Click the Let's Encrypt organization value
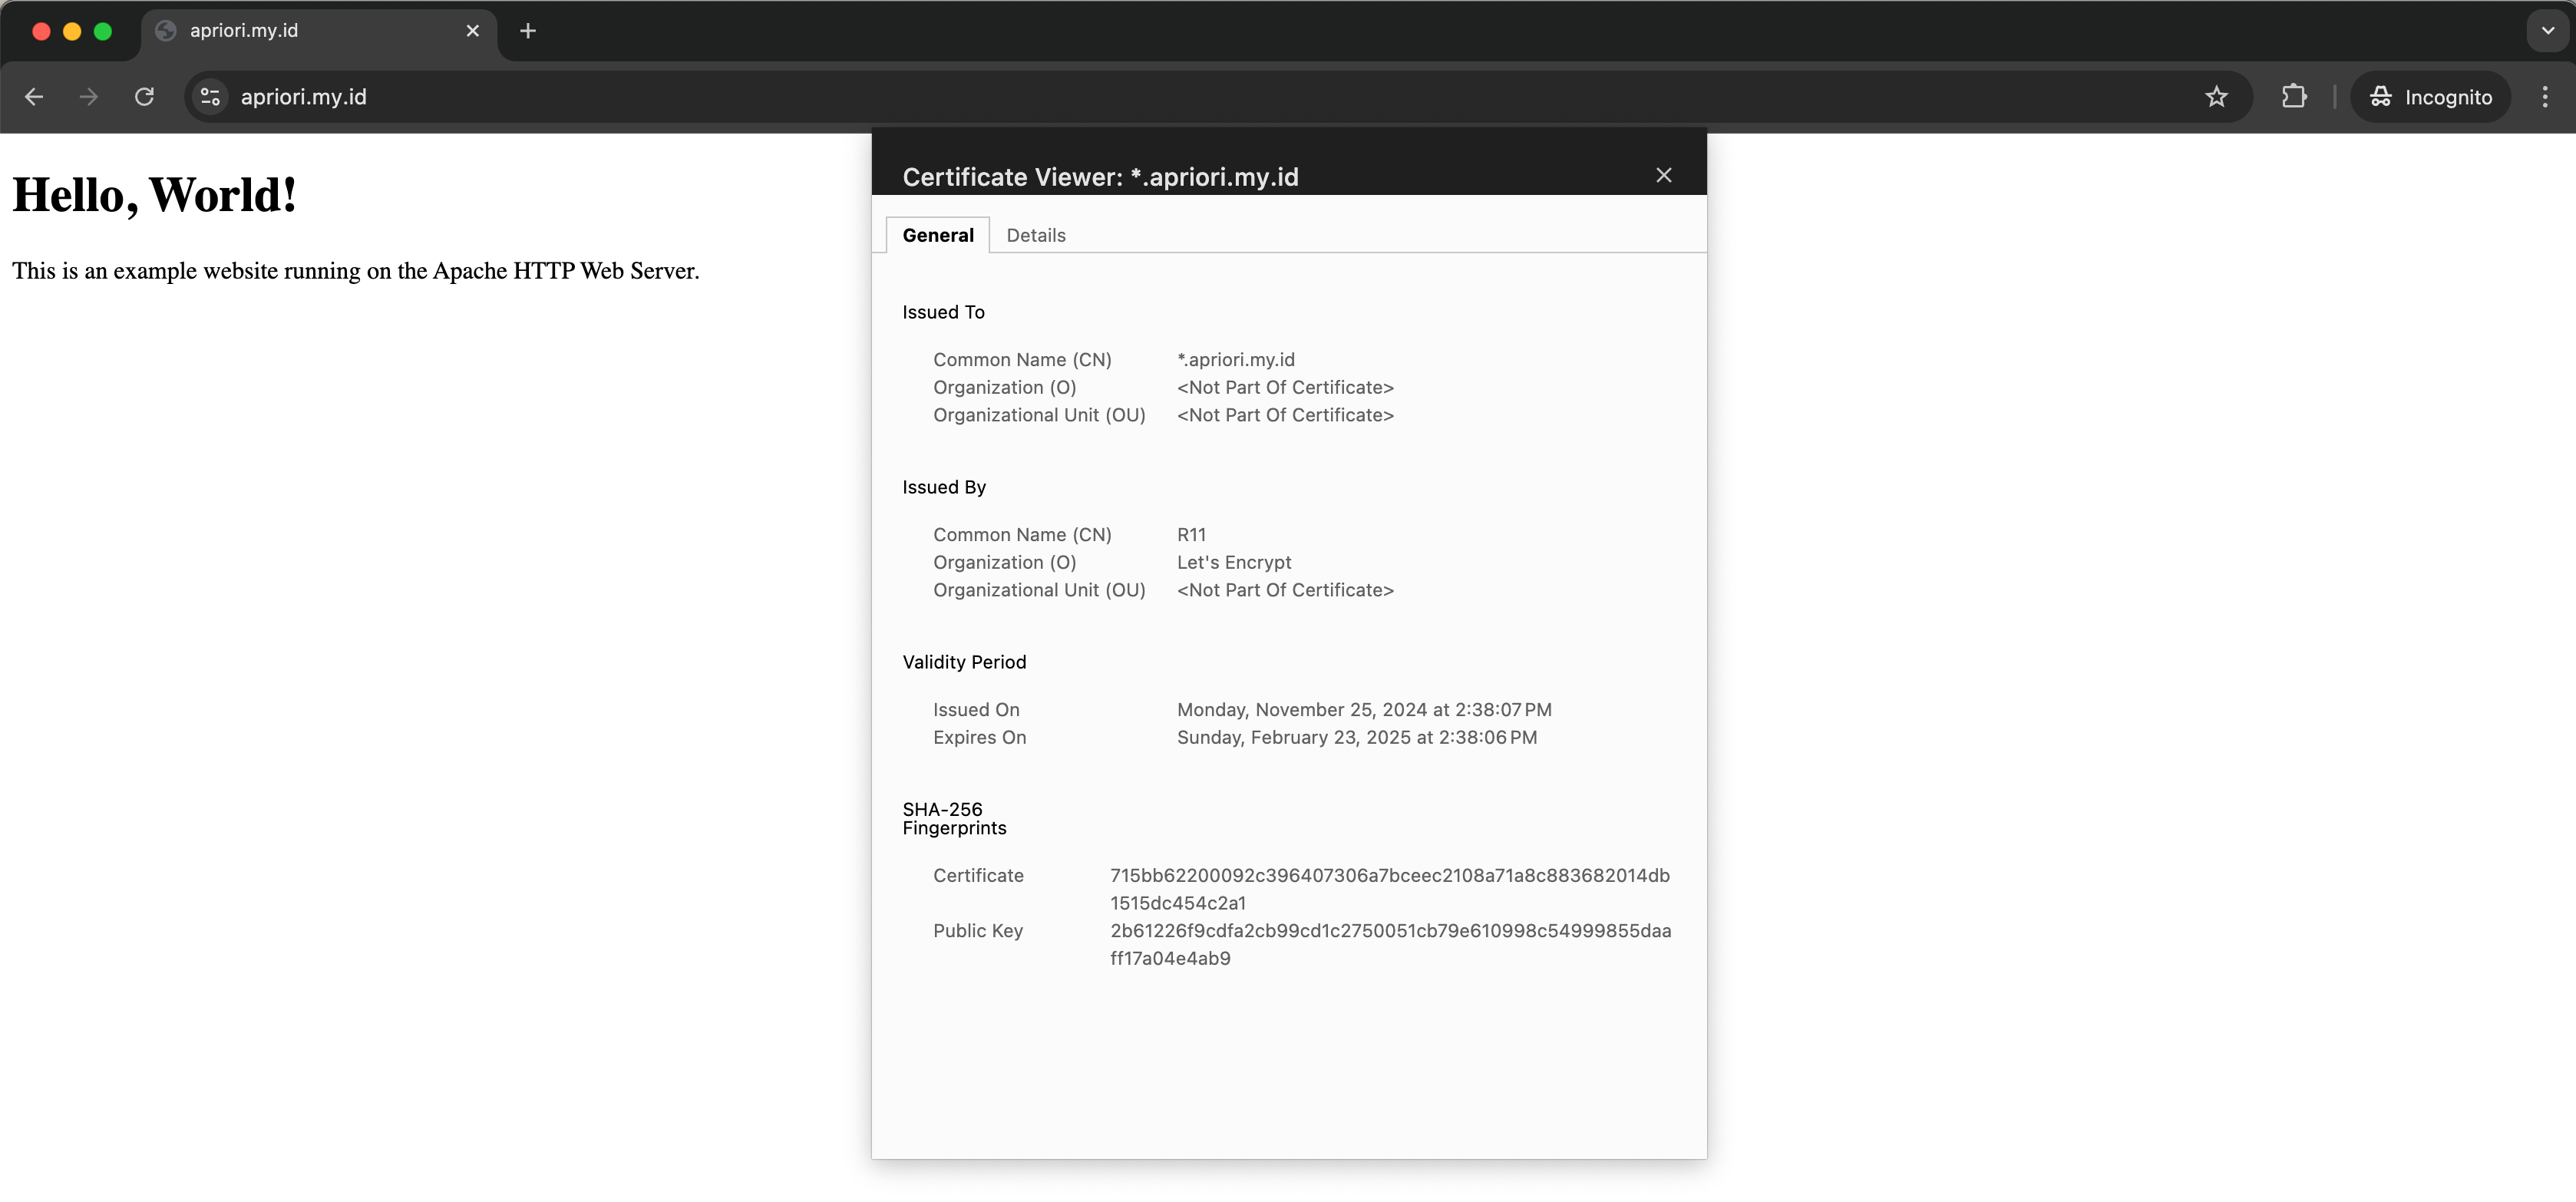Screen dimensions: 2576x1202 pos(1234,562)
